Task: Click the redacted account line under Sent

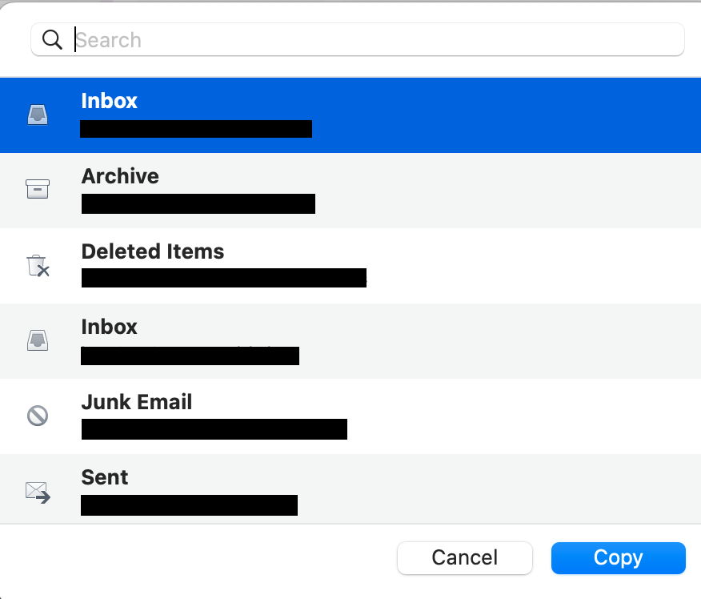Action: click(x=189, y=505)
